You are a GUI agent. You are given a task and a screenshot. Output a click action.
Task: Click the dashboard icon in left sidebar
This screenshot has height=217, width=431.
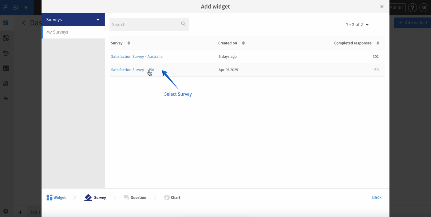point(6,23)
